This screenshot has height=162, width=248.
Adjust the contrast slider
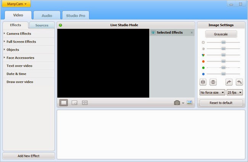click(x=223, y=49)
